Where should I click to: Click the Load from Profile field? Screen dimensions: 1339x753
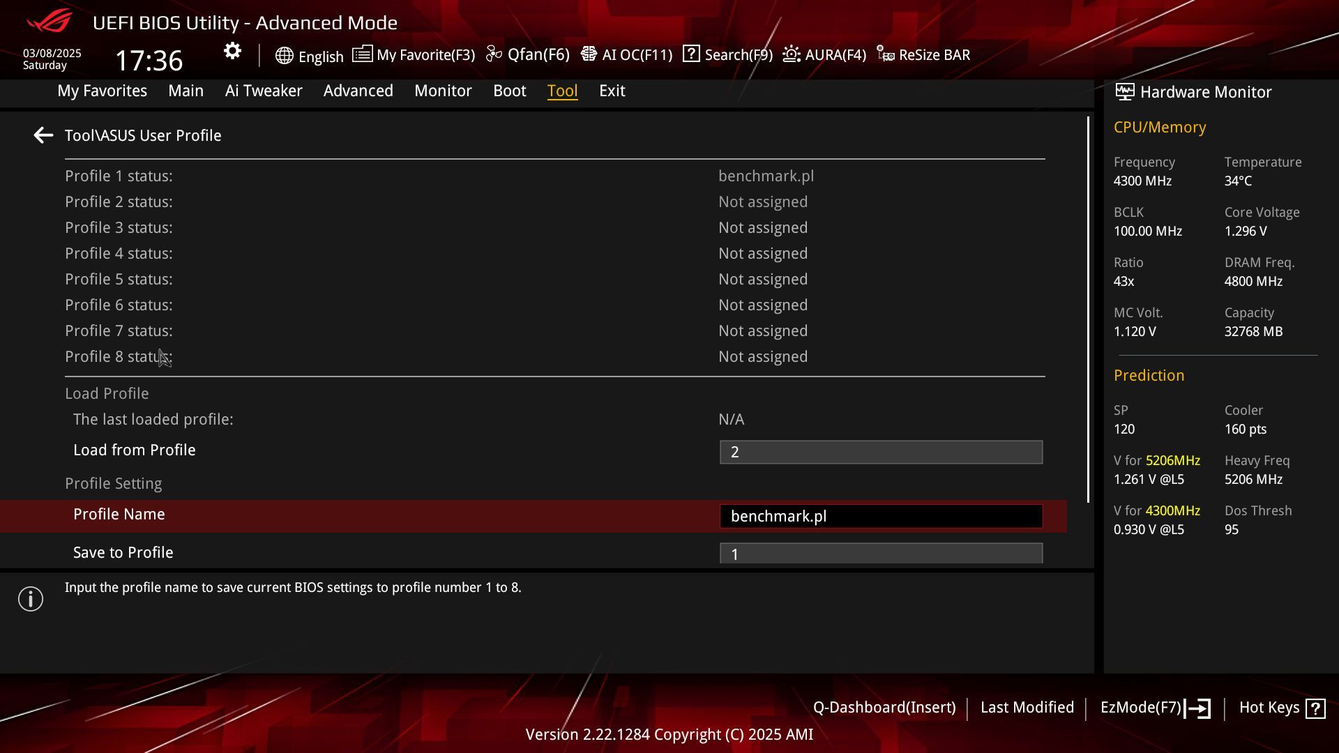pos(881,452)
